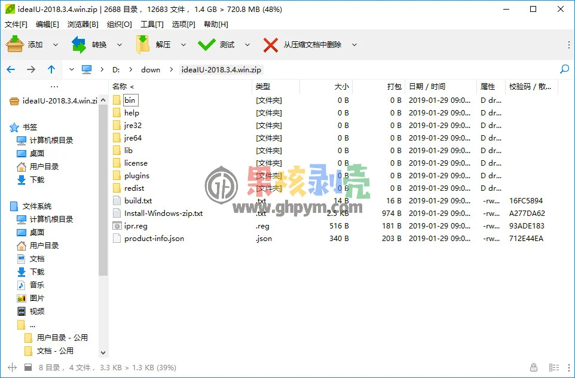Click the Music (音乐) note icon in sidebar

click(x=22, y=285)
